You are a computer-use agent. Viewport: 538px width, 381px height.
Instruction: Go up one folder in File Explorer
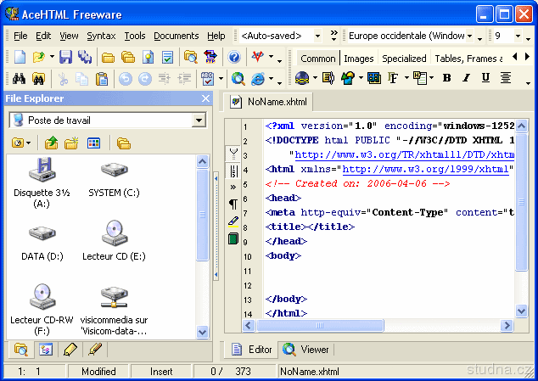pos(52,143)
